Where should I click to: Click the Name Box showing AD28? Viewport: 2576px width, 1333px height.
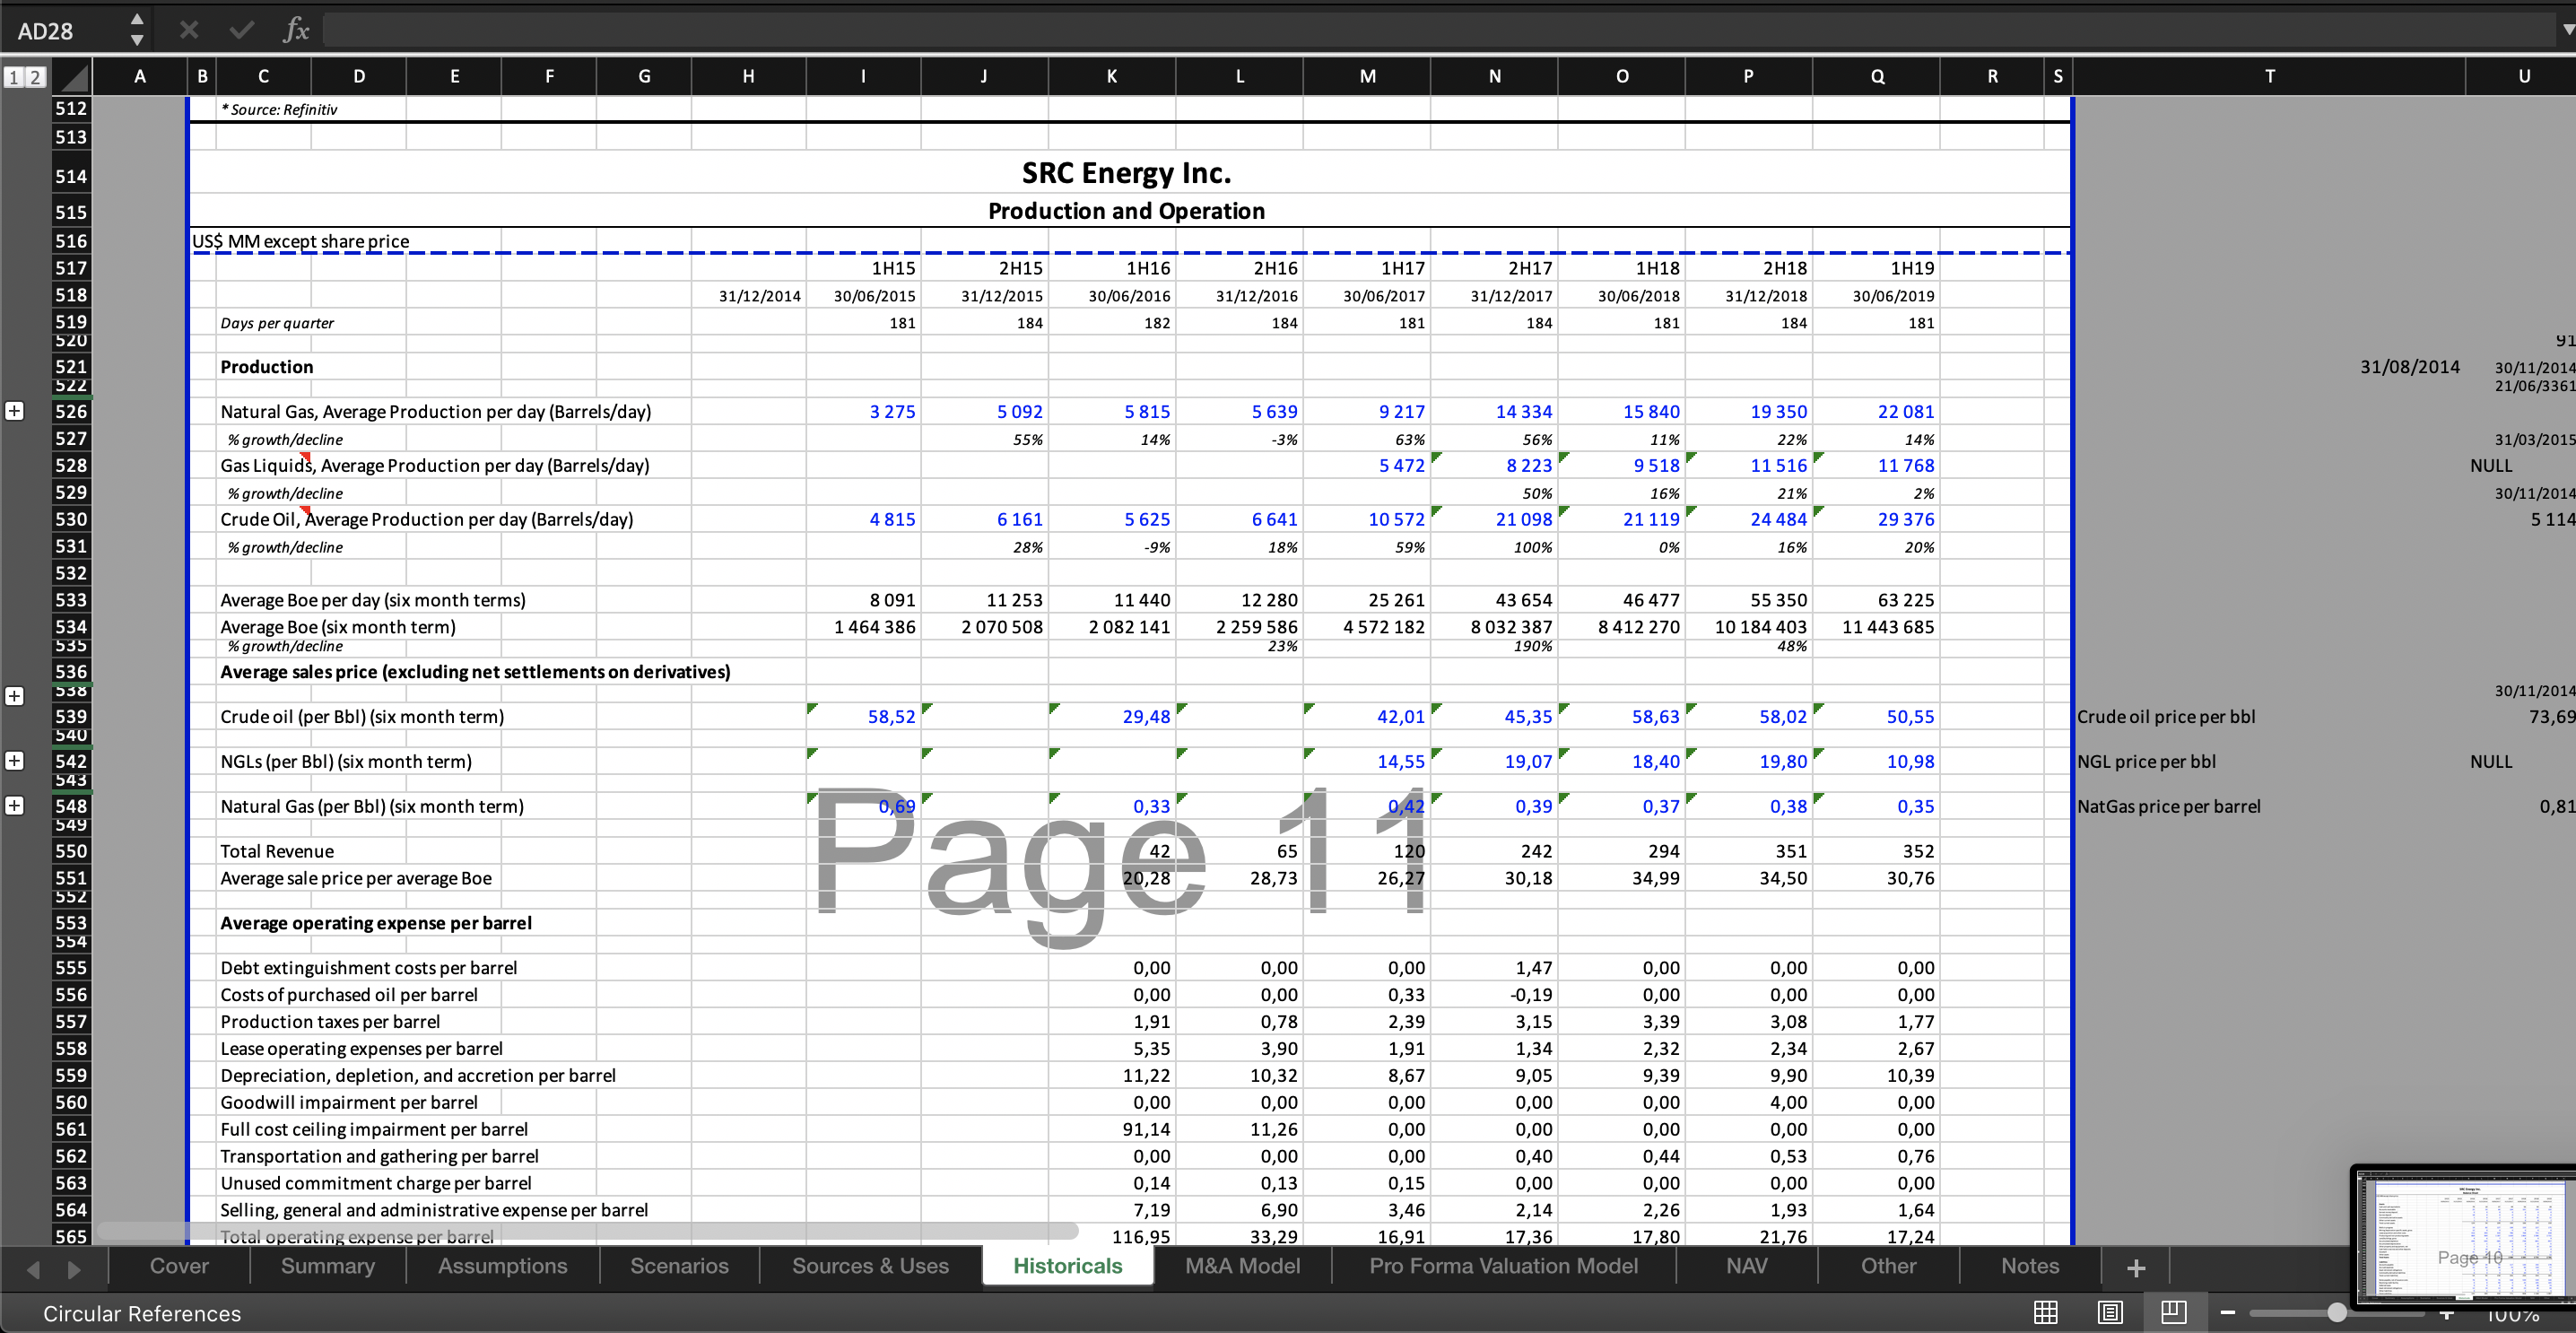(x=60, y=30)
